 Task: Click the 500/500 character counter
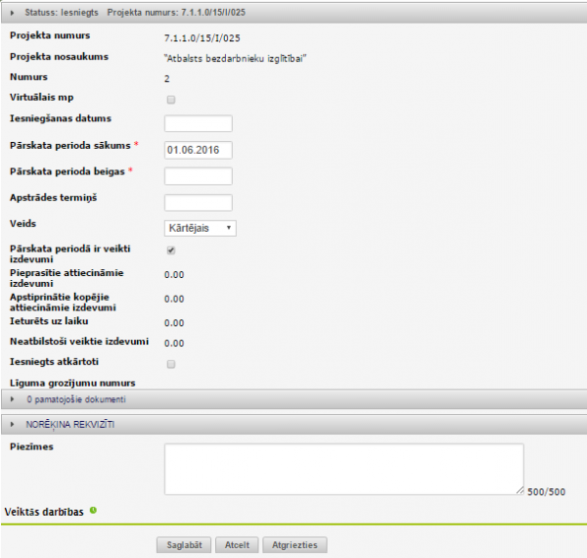[546, 491]
